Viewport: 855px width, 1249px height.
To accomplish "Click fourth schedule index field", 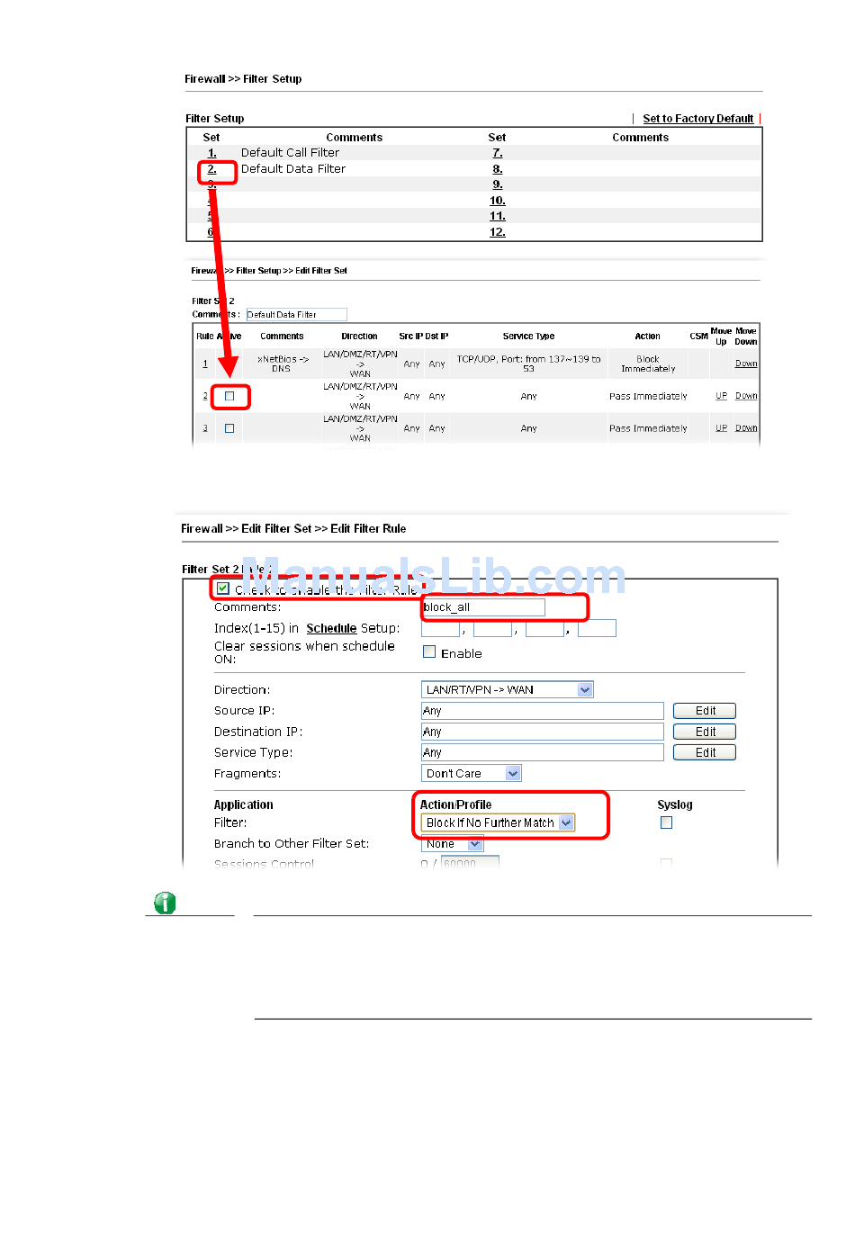I will (x=597, y=628).
